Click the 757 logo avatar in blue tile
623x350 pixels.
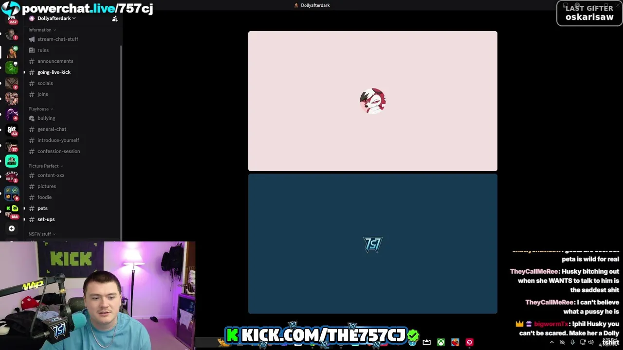(x=373, y=244)
